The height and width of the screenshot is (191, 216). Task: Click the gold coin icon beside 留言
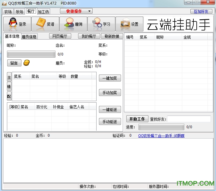(x=27, y=63)
